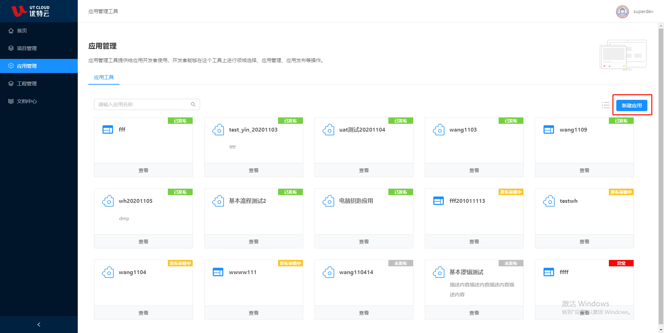
Task: Click 查看 on the test_yin_20201103 card
Action: coord(254,170)
